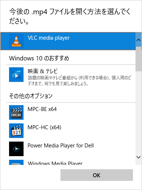Click the 映画 & テレビ description text
The image size is (142, 190).
79,81
